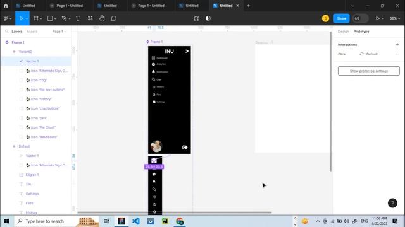Show hidden system tray icons
The width and height of the screenshot is (405, 227).
point(318,221)
